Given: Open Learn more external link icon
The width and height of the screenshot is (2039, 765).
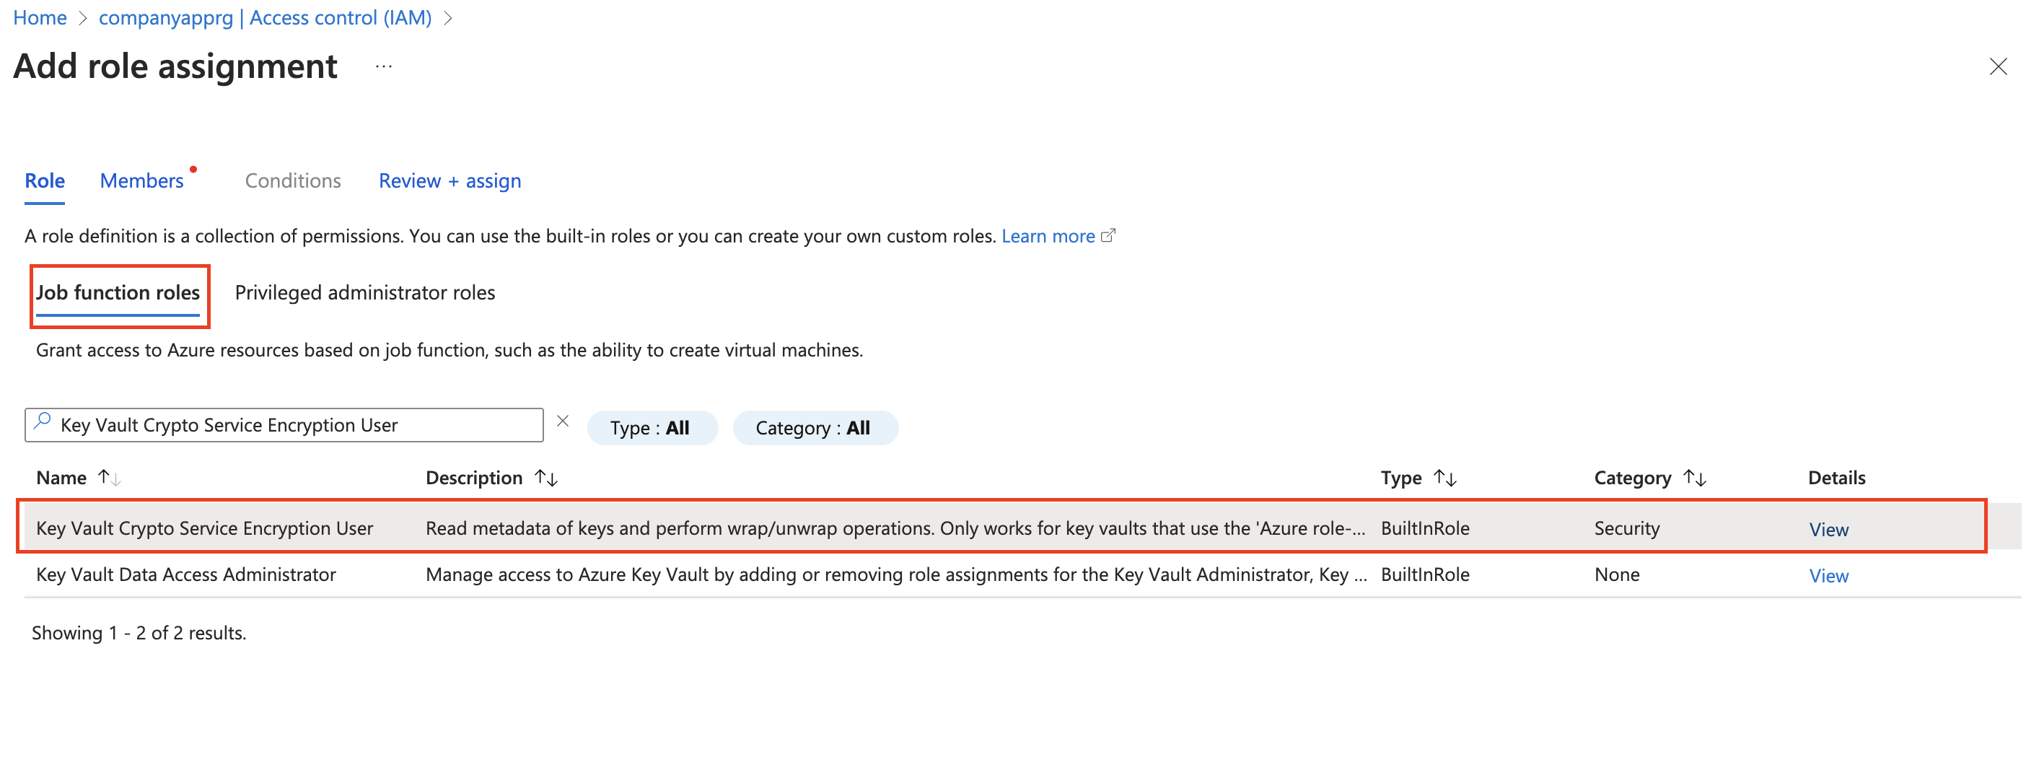Looking at the screenshot, I should point(1108,235).
